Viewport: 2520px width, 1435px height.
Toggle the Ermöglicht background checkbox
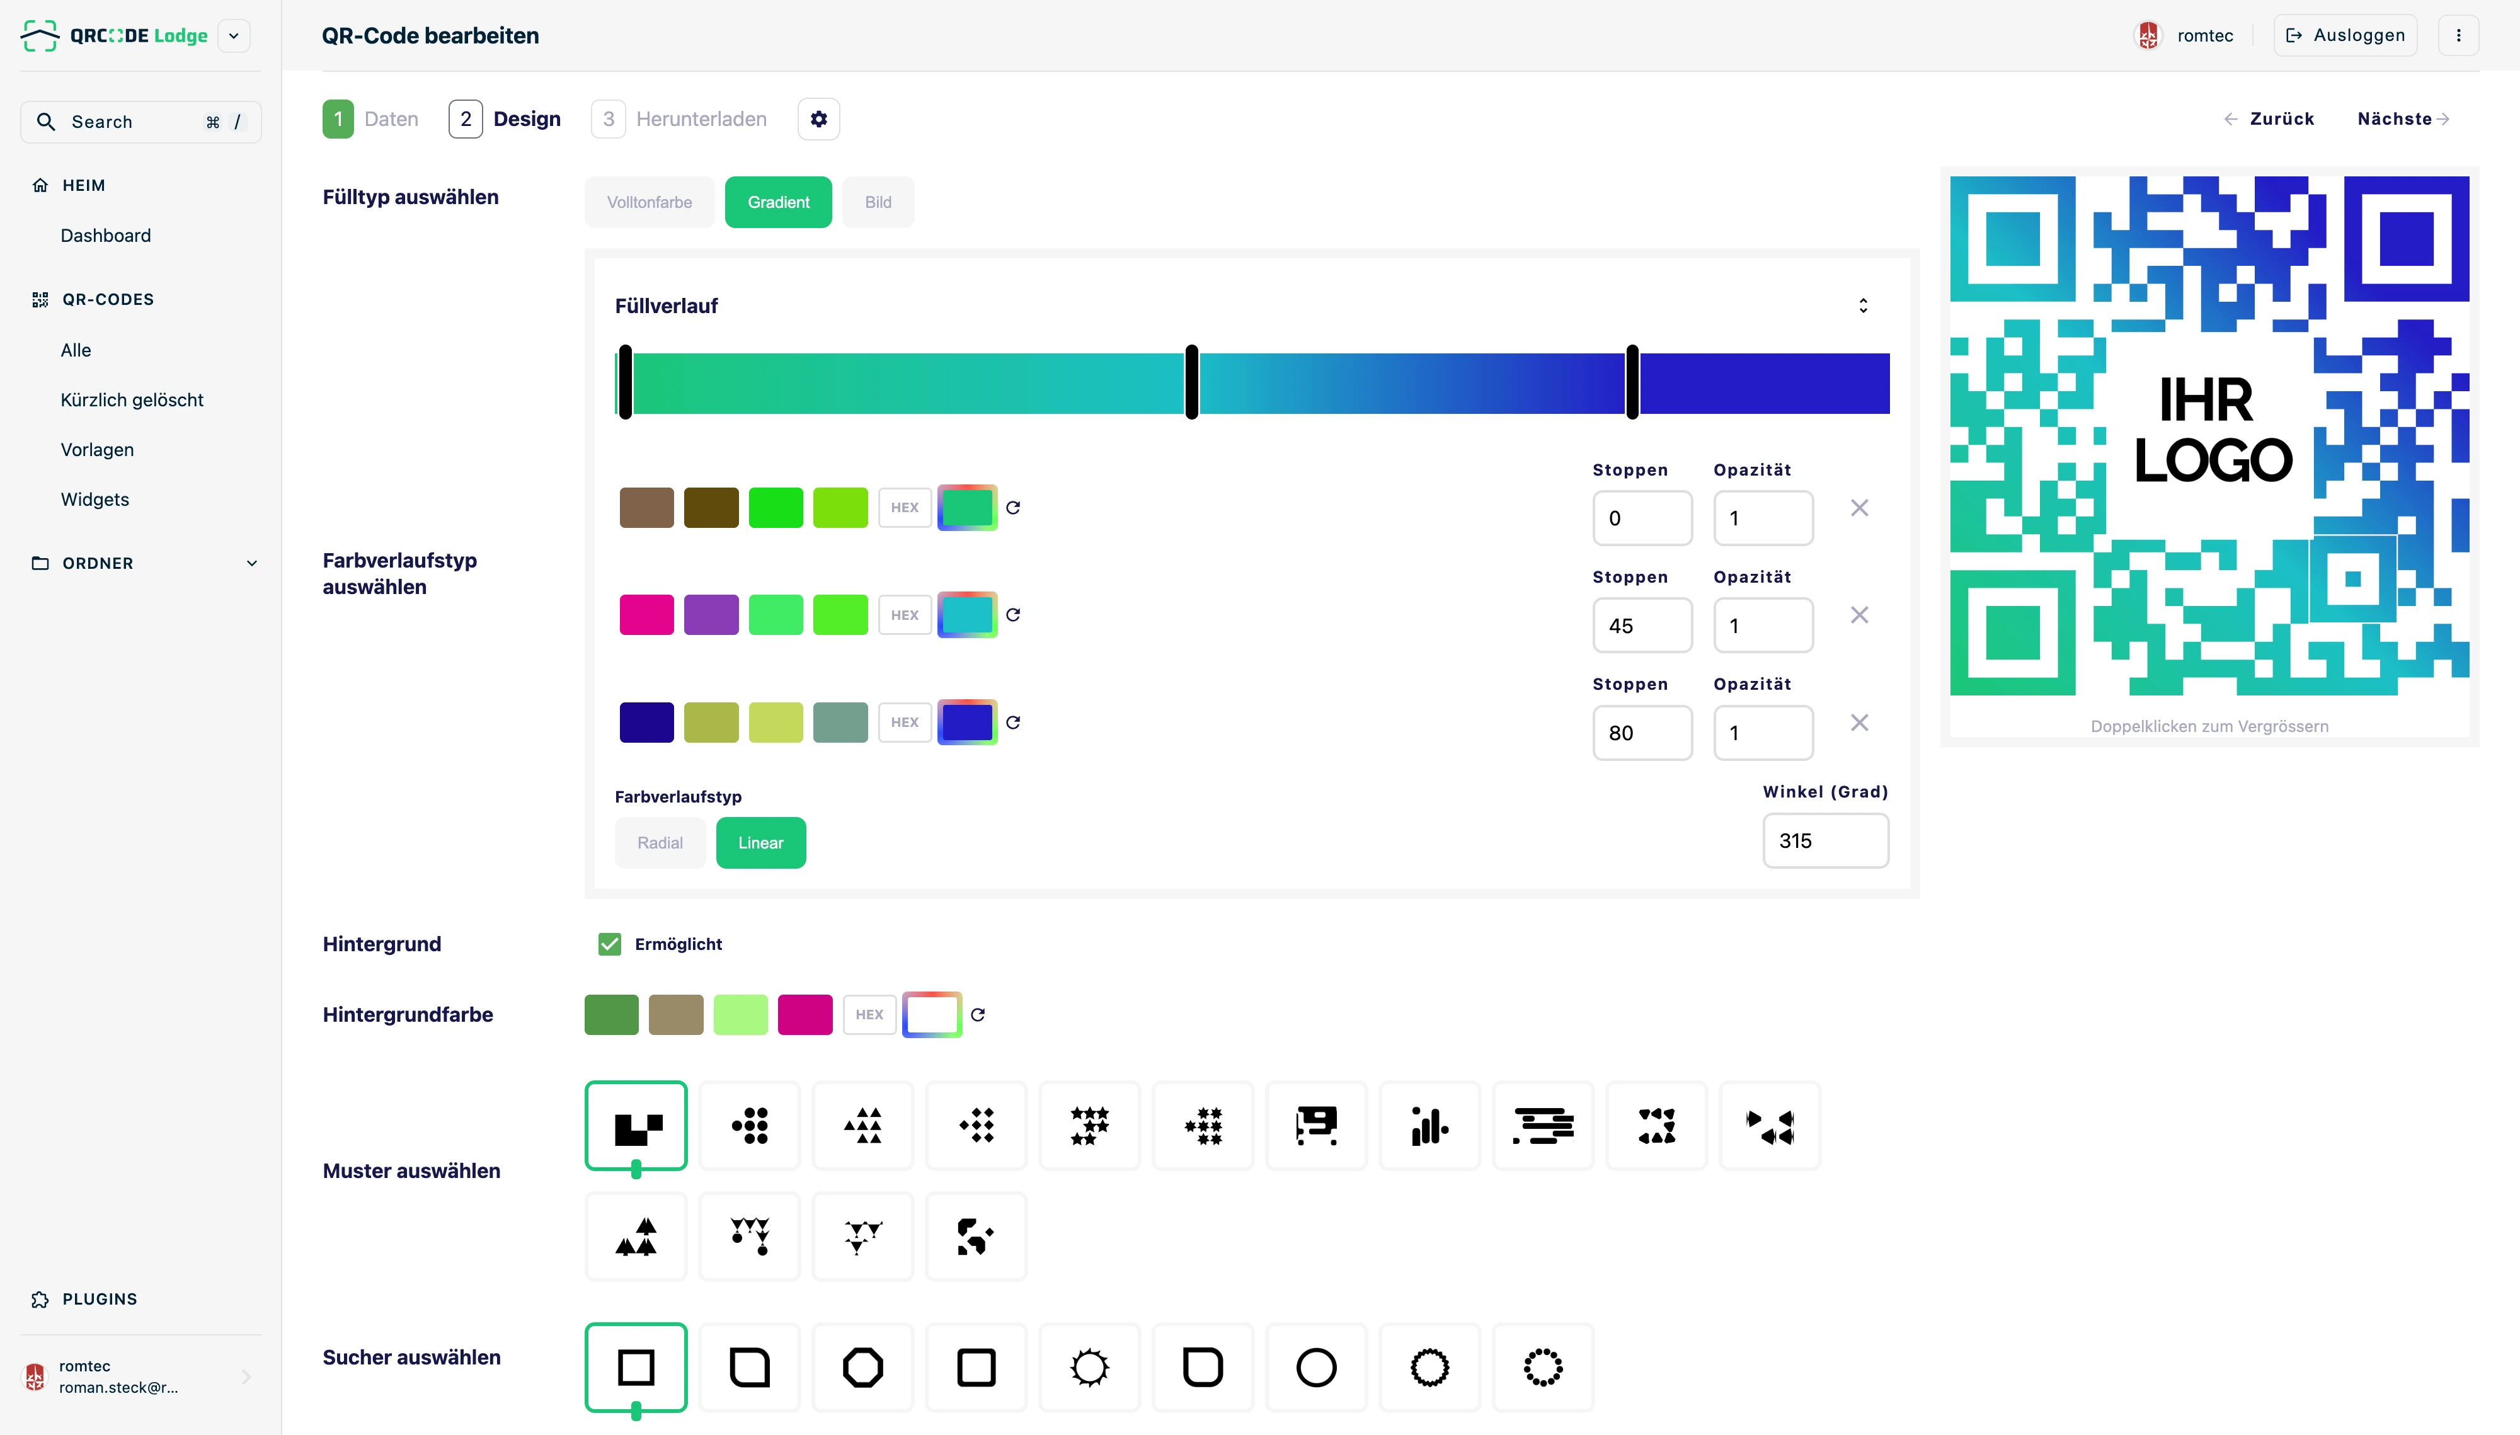[610, 944]
